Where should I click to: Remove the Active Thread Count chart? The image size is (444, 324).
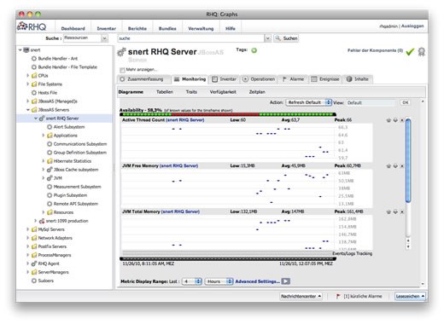click(402, 120)
